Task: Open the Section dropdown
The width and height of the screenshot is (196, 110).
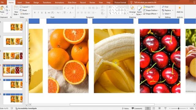Action: coord(25,14)
